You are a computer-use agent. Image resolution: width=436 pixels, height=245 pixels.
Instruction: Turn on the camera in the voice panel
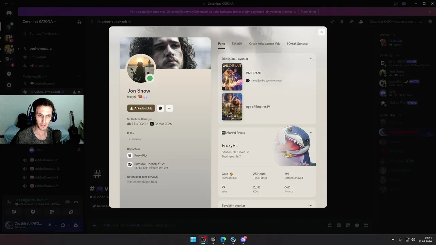coord(14,212)
